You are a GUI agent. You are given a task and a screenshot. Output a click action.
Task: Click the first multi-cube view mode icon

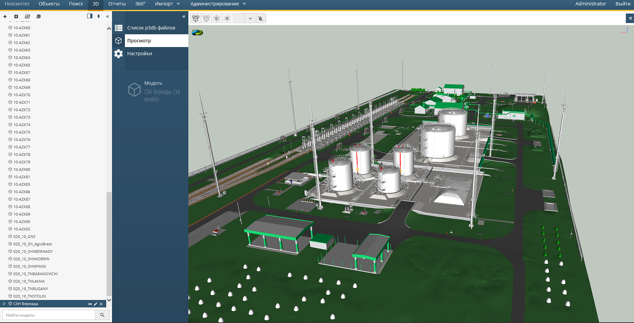click(196, 18)
